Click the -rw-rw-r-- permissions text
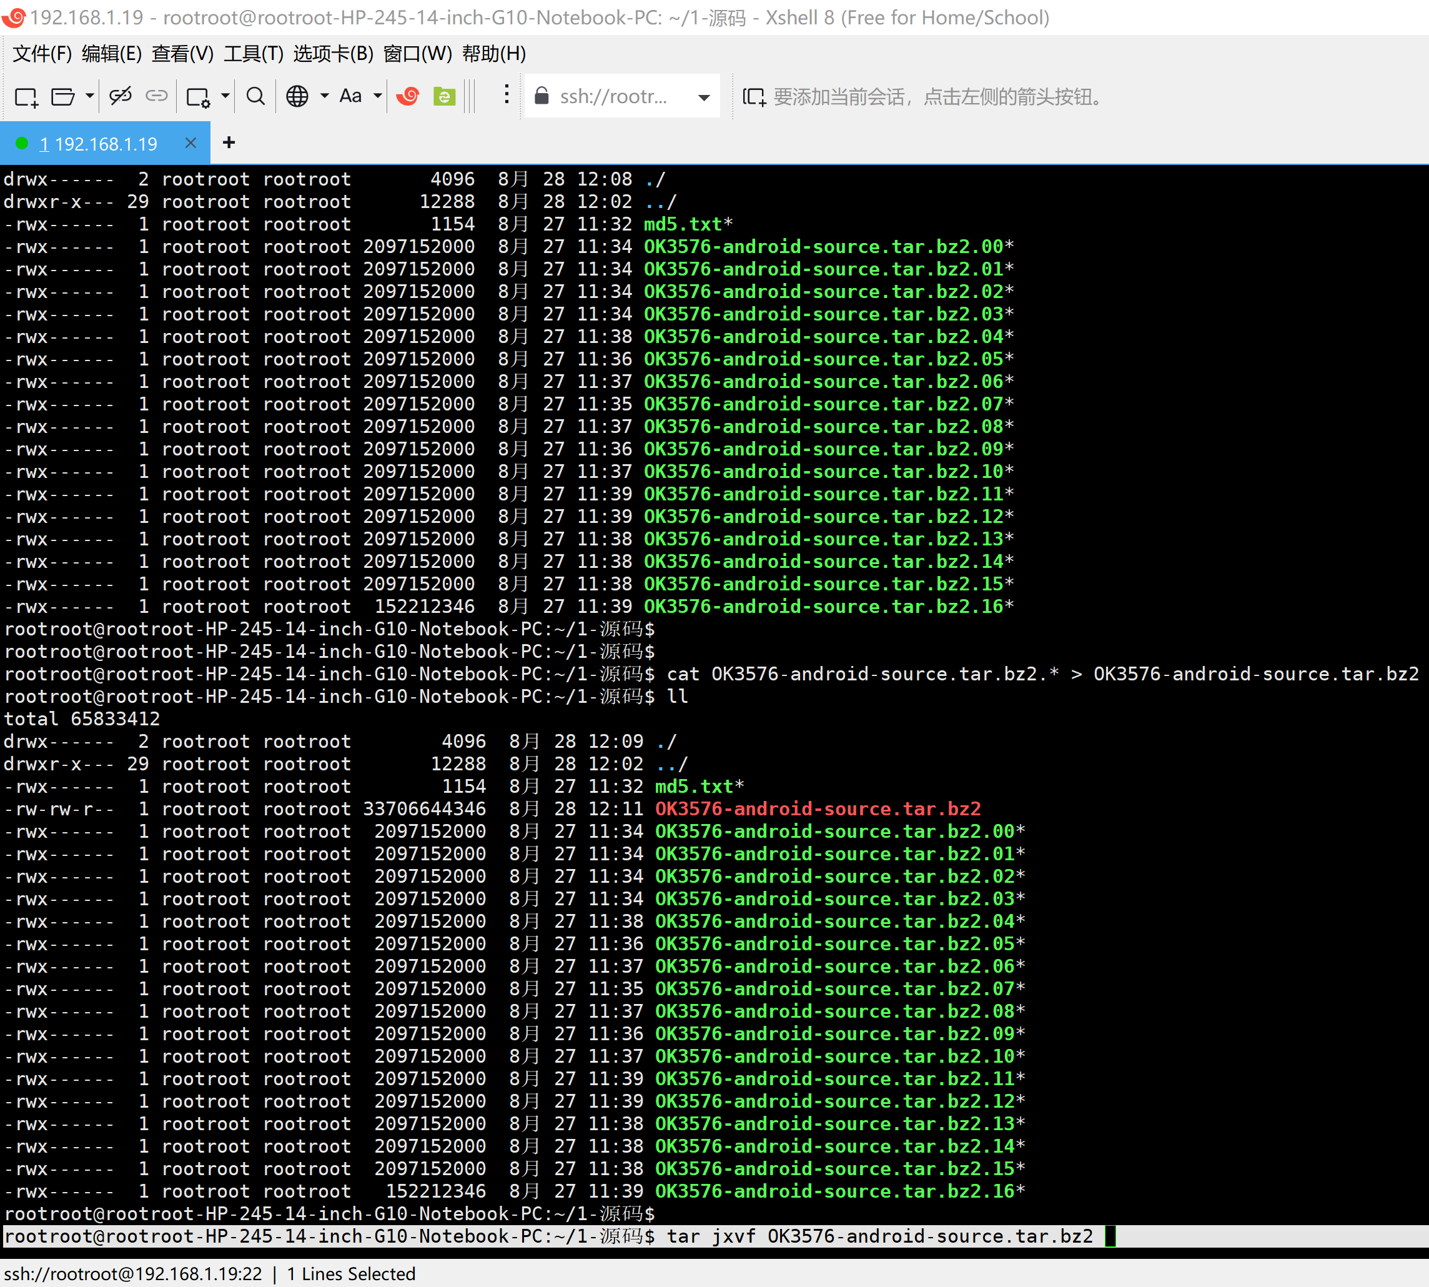This screenshot has height=1287, width=1429. click(59, 809)
